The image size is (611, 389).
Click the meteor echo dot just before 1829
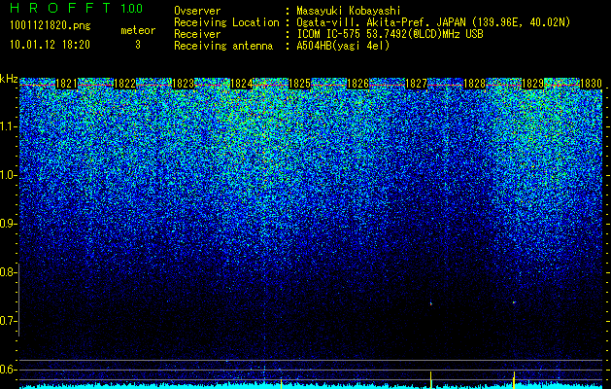(514, 302)
